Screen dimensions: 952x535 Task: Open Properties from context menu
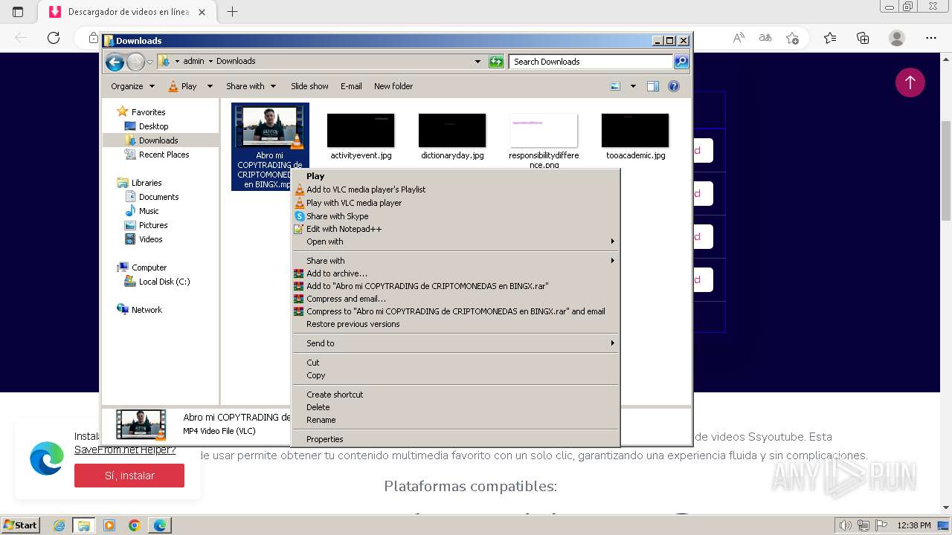(x=455, y=439)
